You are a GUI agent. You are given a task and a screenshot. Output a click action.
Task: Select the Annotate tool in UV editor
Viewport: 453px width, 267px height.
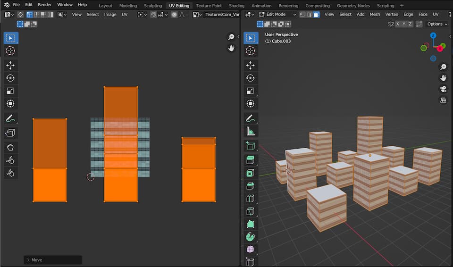[10, 119]
